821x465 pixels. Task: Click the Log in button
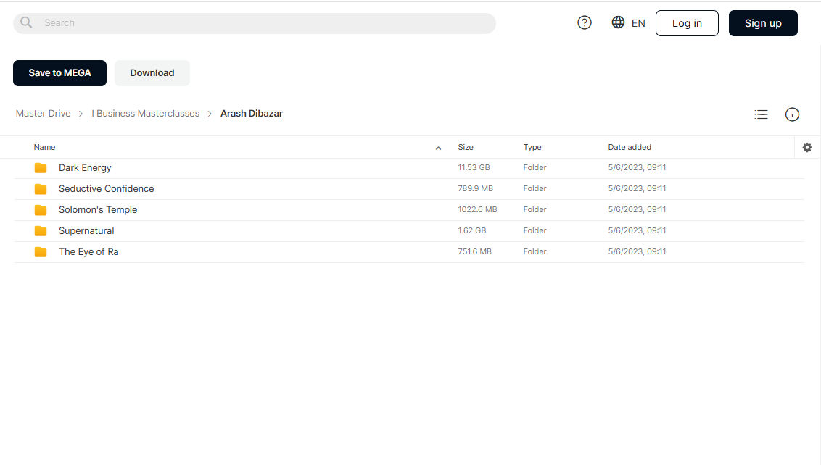[687, 23]
